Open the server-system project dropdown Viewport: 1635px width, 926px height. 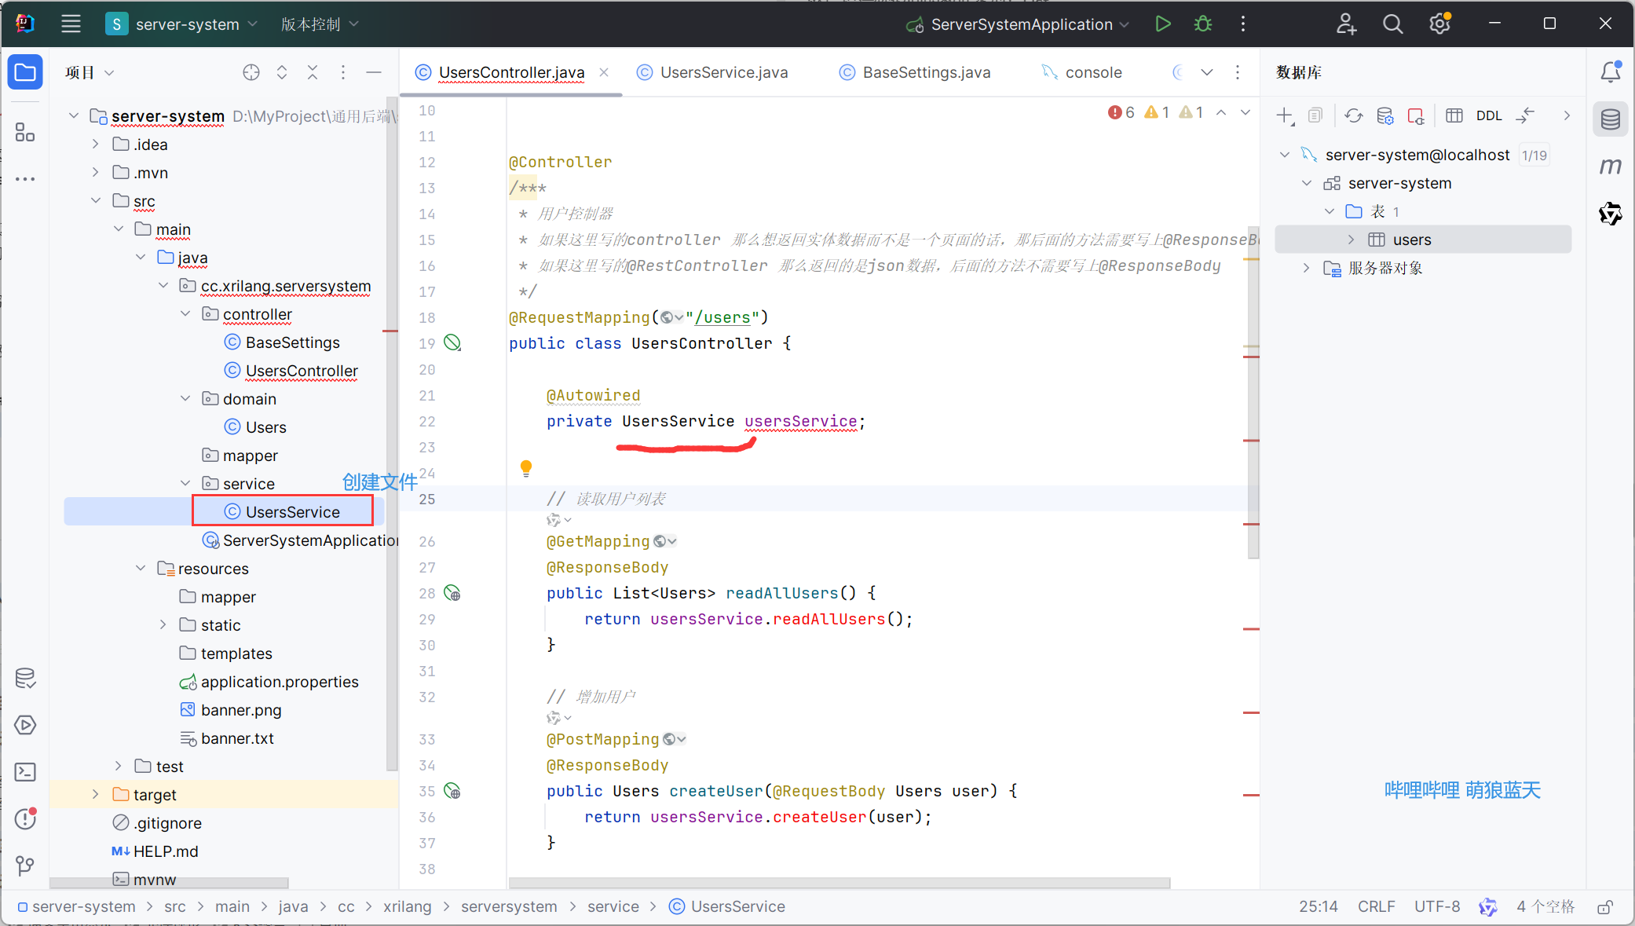pos(182,24)
